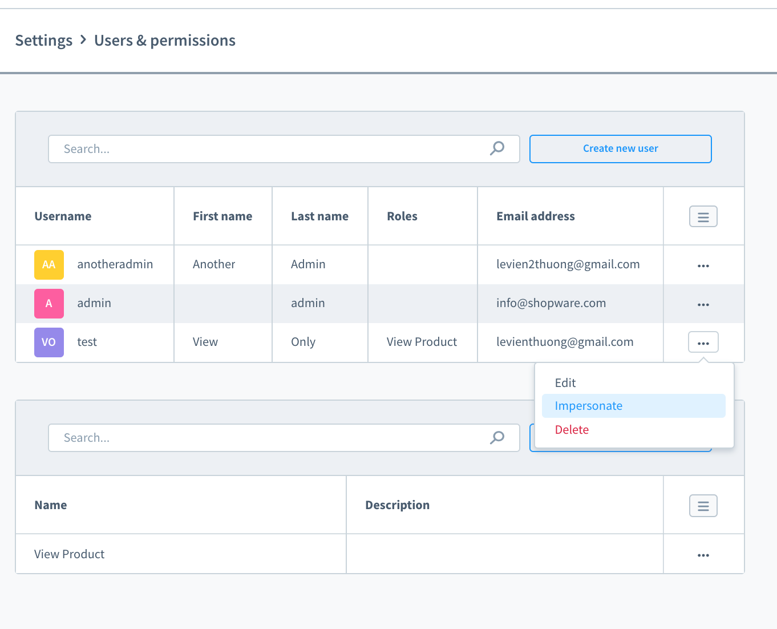Click the pink A avatar for admin
Viewport: 777px width, 629px height.
tap(49, 304)
